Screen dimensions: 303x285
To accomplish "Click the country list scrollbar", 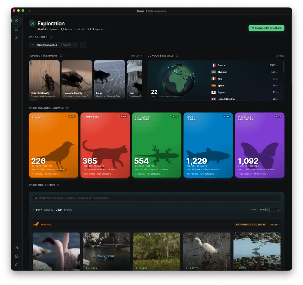I will pos(284,66).
